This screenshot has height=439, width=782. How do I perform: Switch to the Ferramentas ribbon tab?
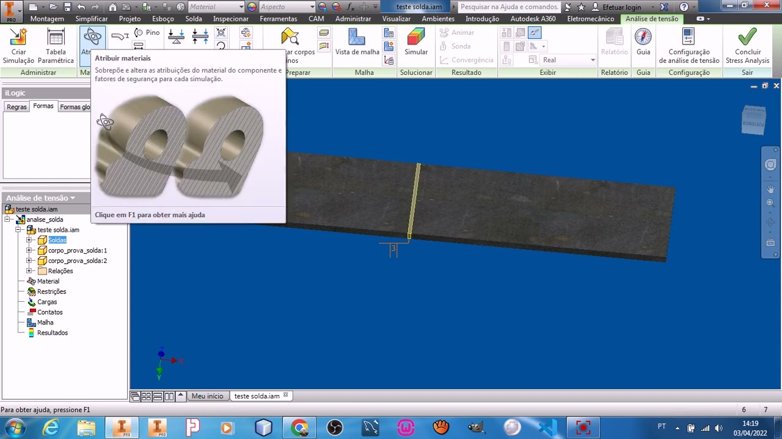click(279, 19)
